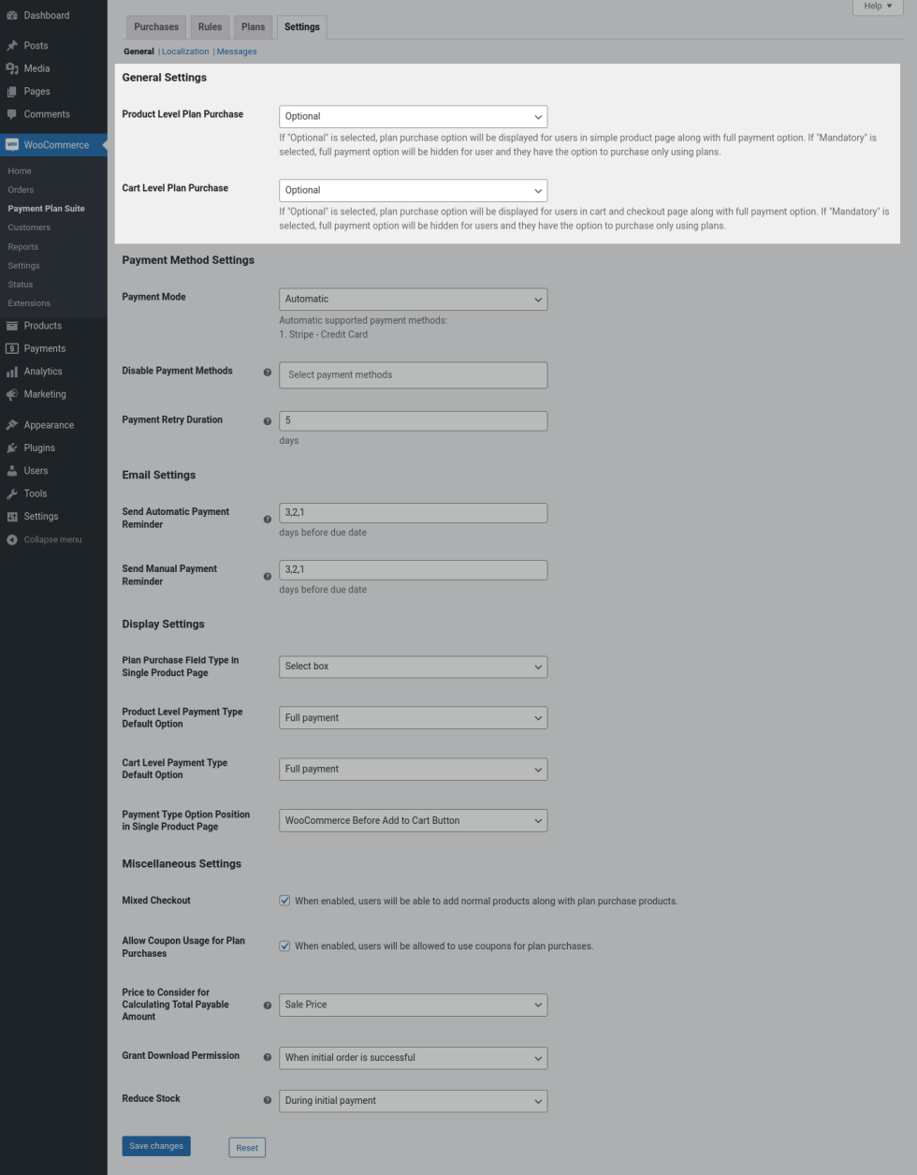The width and height of the screenshot is (917, 1175).
Task: Click the Products archive icon
Action: point(12,326)
